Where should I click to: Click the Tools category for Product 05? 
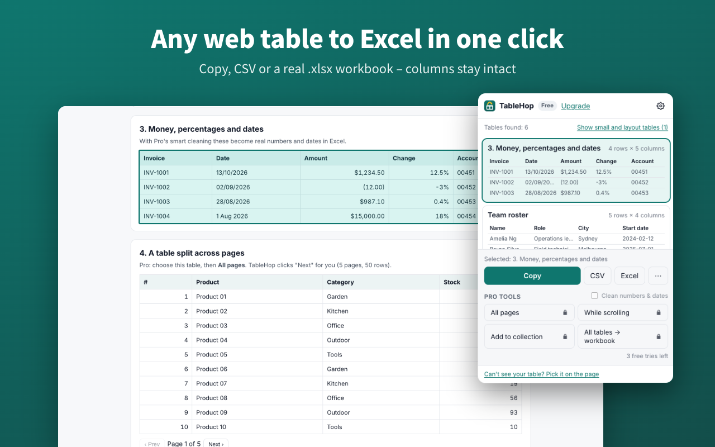click(381, 355)
